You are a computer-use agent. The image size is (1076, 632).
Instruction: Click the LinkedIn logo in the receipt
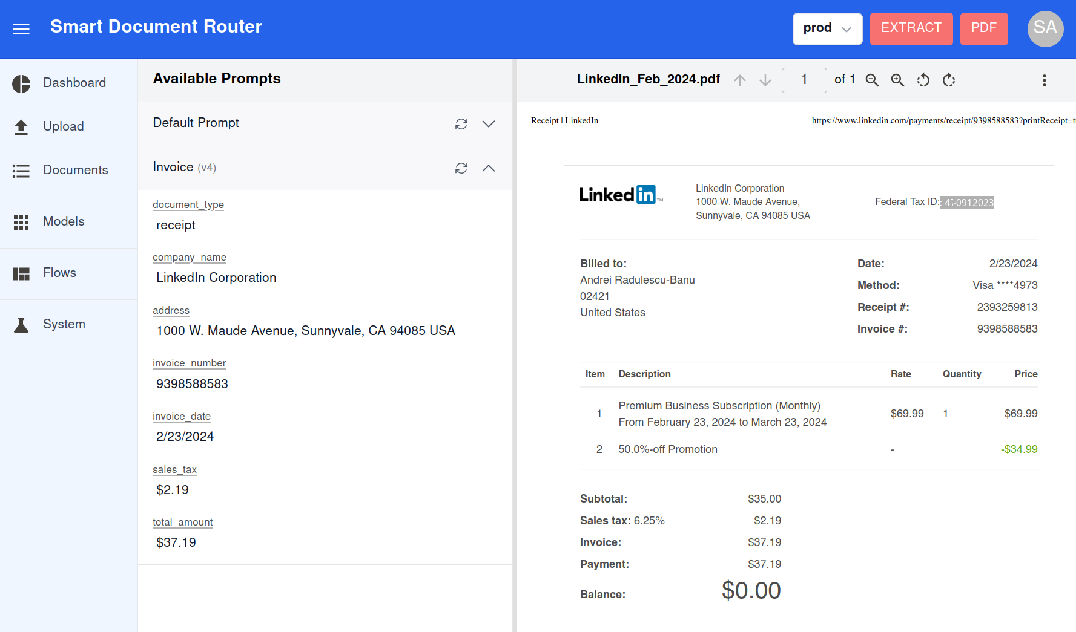(621, 195)
